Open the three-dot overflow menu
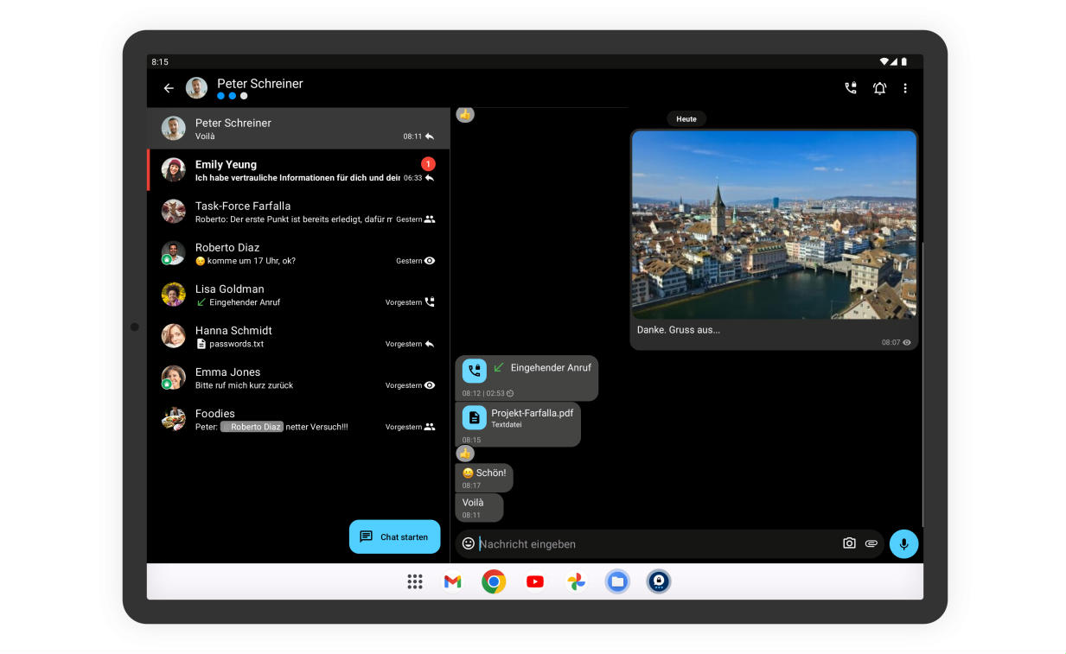 point(905,88)
